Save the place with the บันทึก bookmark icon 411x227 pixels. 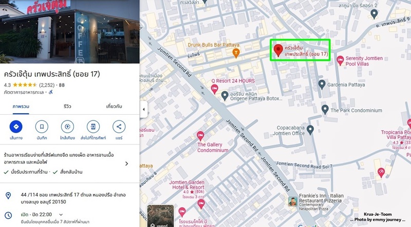click(x=42, y=127)
